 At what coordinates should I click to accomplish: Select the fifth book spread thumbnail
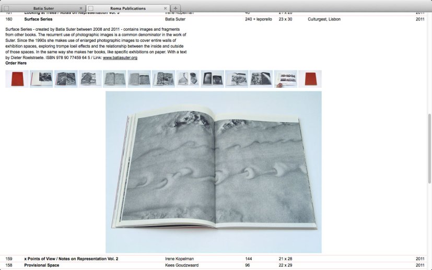(114, 79)
